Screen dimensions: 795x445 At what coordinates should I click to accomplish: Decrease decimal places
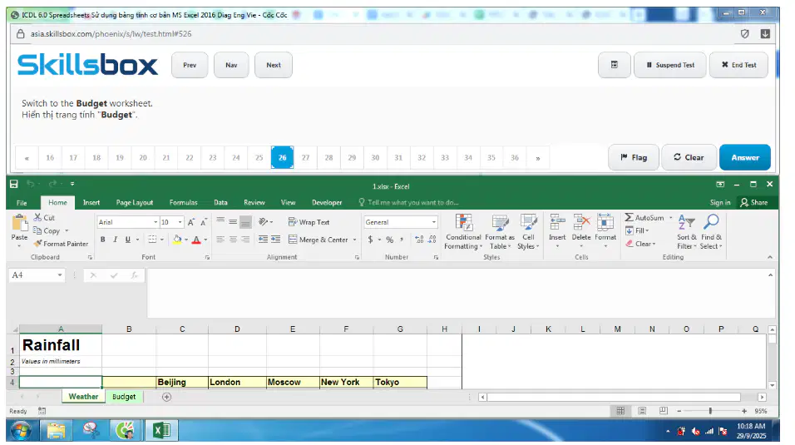click(x=432, y=240)
